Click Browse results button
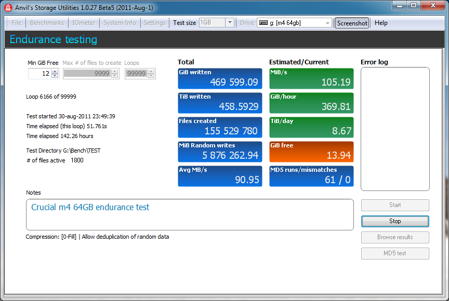Screen dimensions: 449x301 point(395,237)
